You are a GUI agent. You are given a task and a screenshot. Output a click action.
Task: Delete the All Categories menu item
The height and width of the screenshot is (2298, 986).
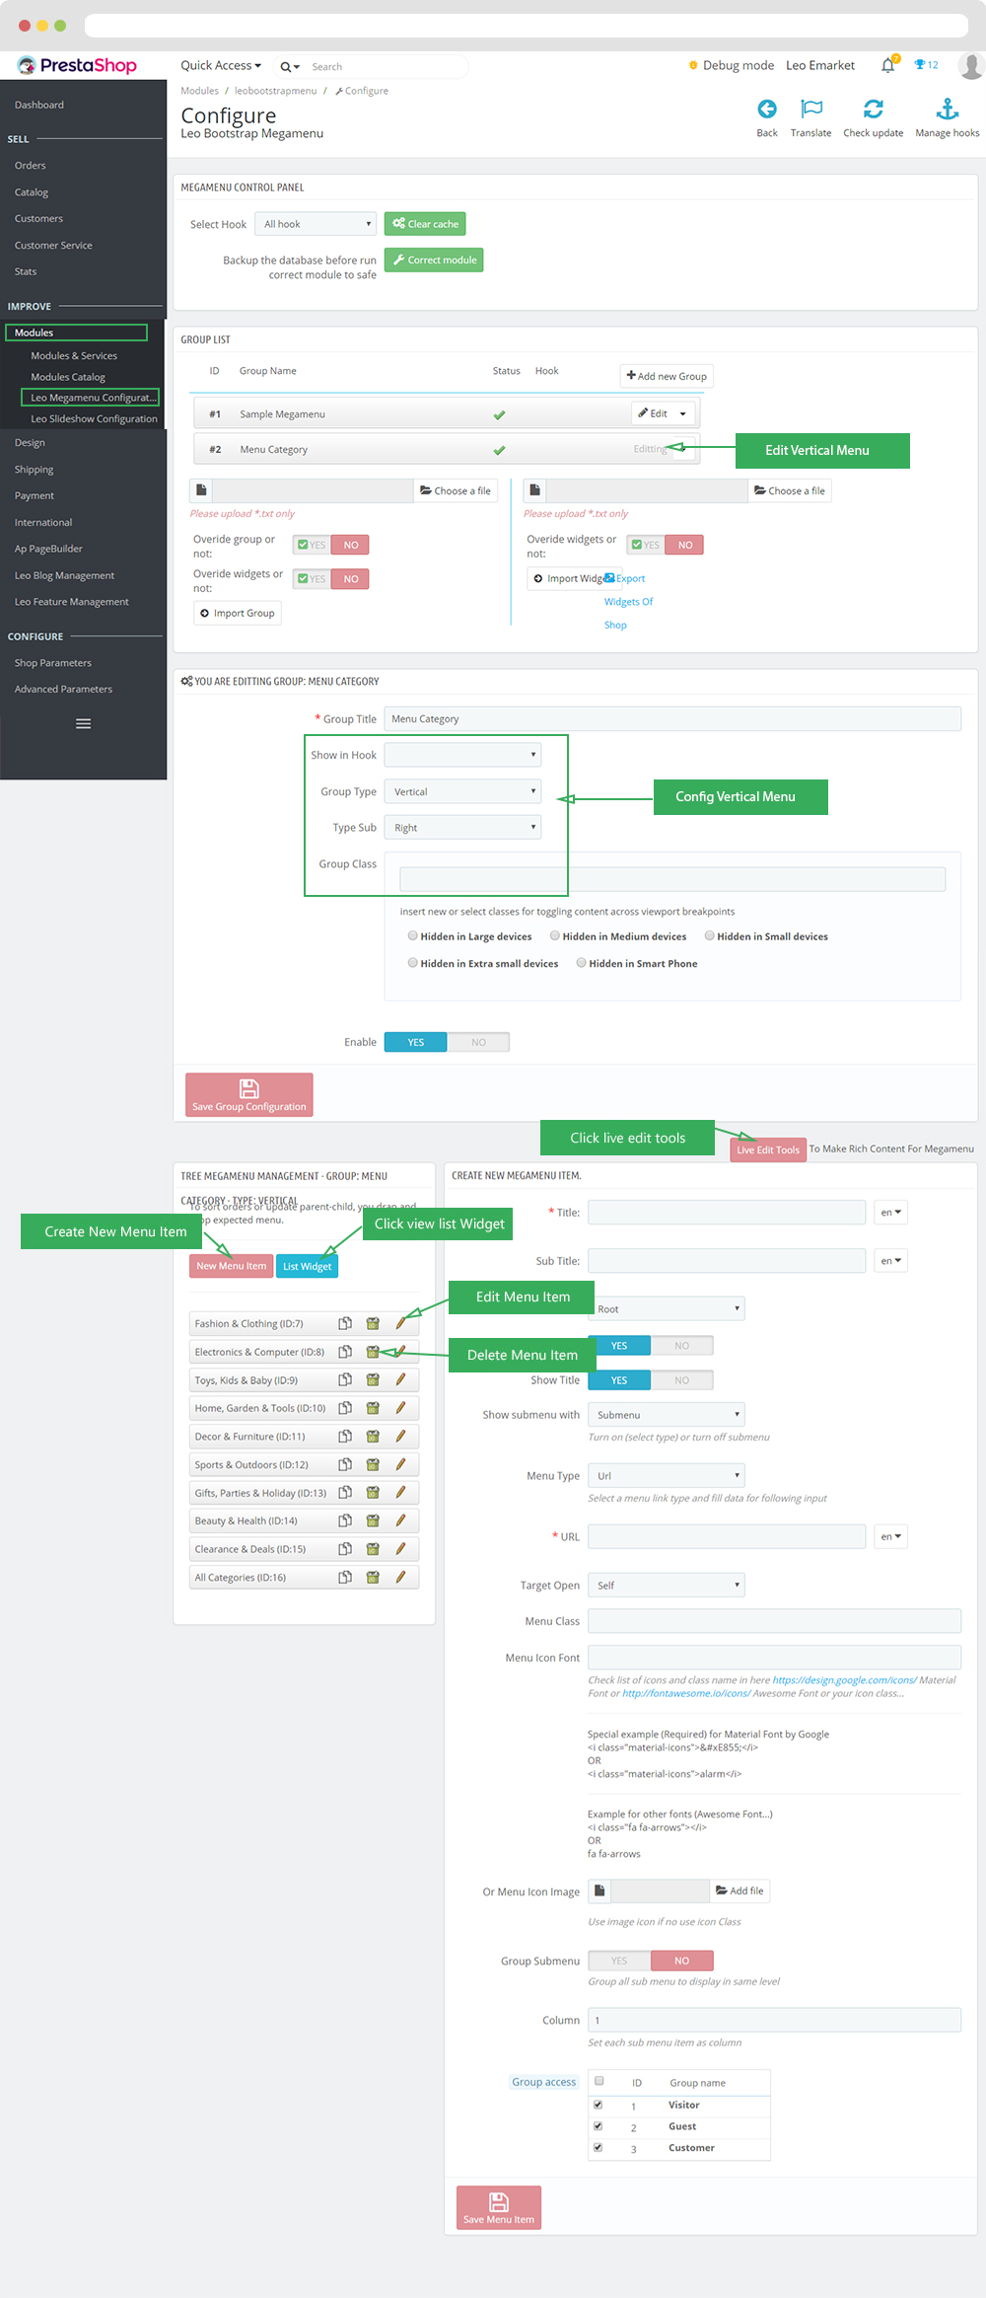coord(373,1577)
